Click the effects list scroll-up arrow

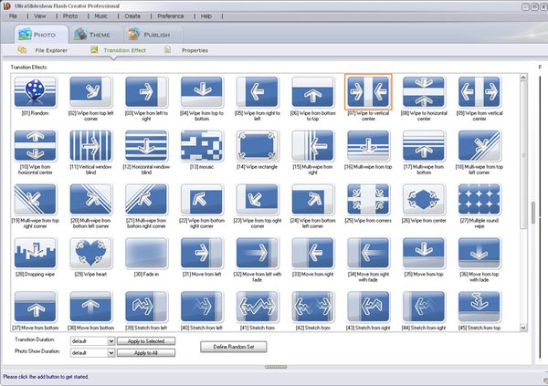(x=523, y=78)
